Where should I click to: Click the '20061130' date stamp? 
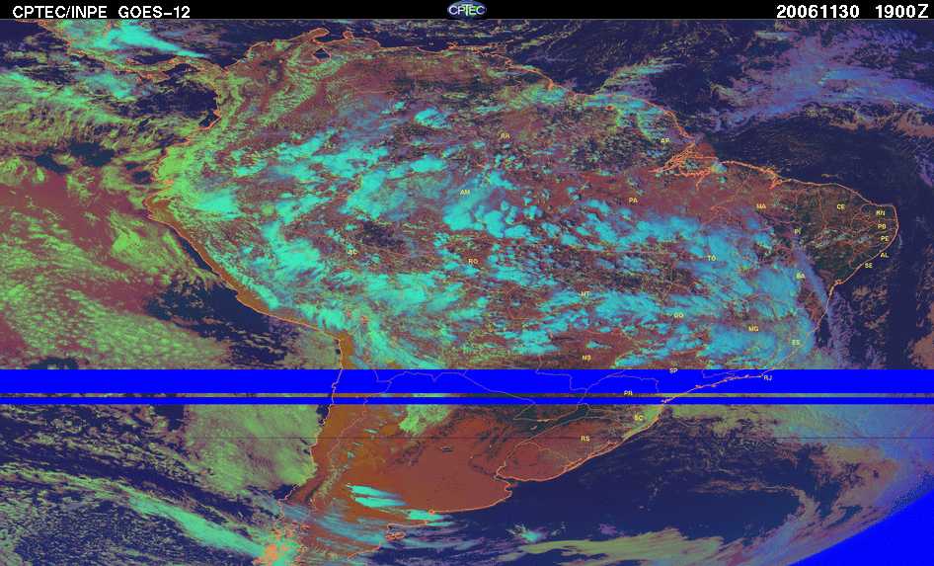coord(817,12)
